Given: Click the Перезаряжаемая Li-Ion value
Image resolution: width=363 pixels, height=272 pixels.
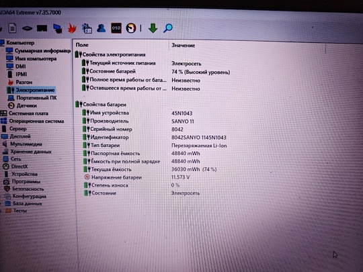Looking at the screenshot, I should [199, 146].
